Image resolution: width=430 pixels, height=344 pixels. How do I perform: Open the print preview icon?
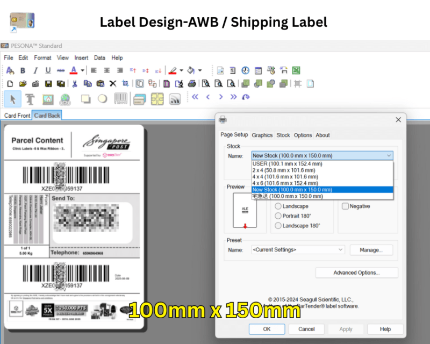(x=206, y=83)
